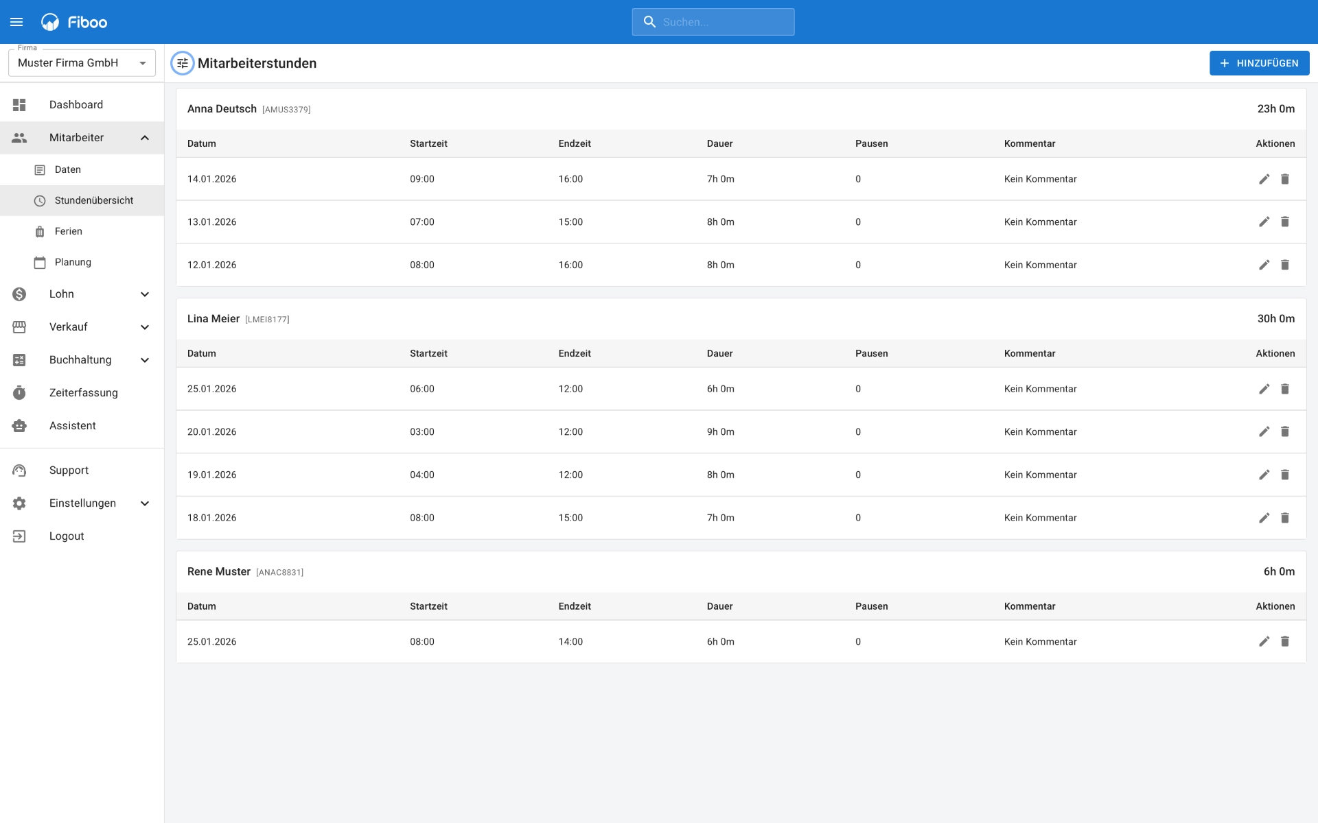Expand the Buchhaltung menu section

(x=145, y=360)
